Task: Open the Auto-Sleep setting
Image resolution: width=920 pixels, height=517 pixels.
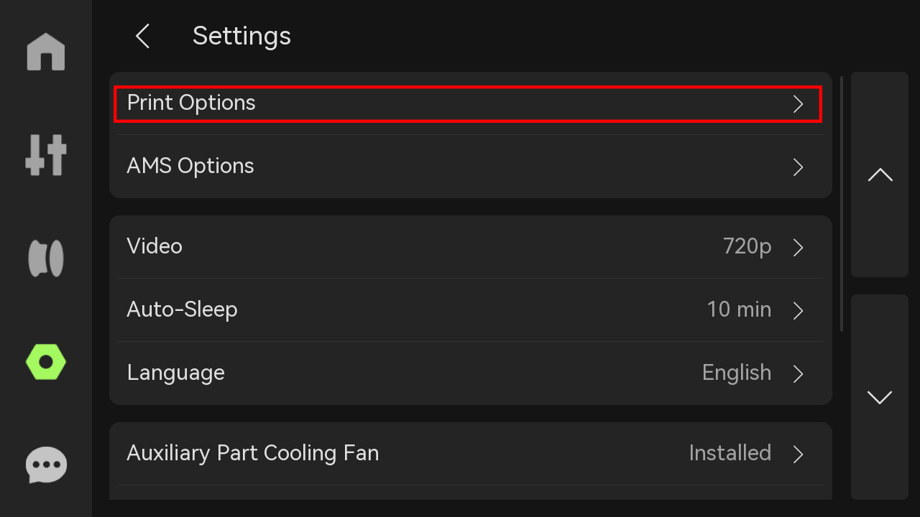Action: 471,310
